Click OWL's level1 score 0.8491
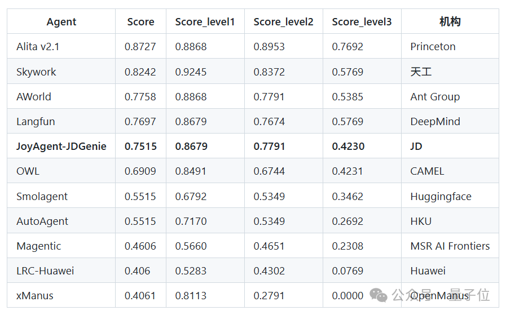Screen dimensions: 506x315 191,171
